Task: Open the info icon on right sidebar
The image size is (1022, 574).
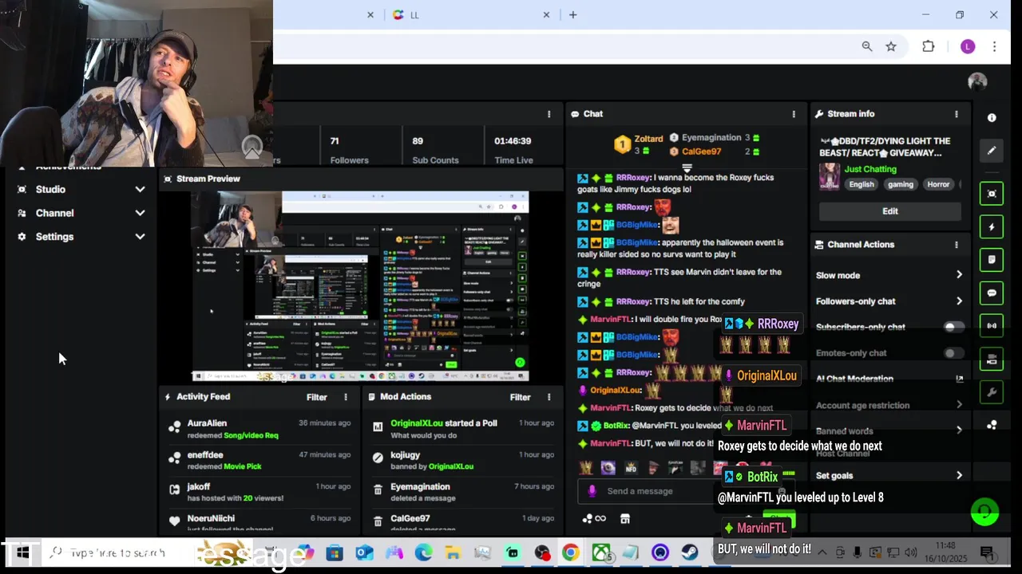Action: tap(992, 117)
